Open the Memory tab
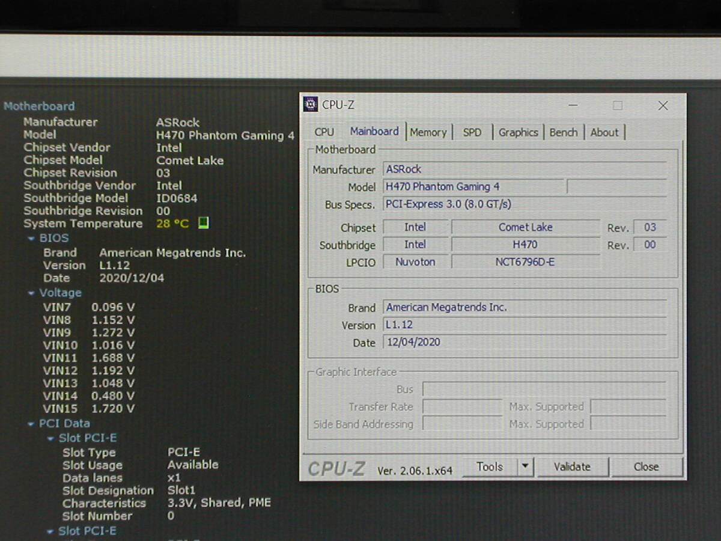Screen dimensions: 721x541 click(x=428, y=132)
